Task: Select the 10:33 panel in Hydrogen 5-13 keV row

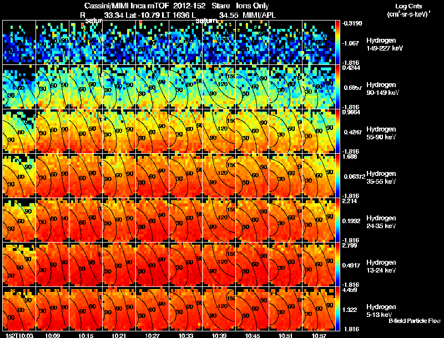Action: (x=186, y=309)
